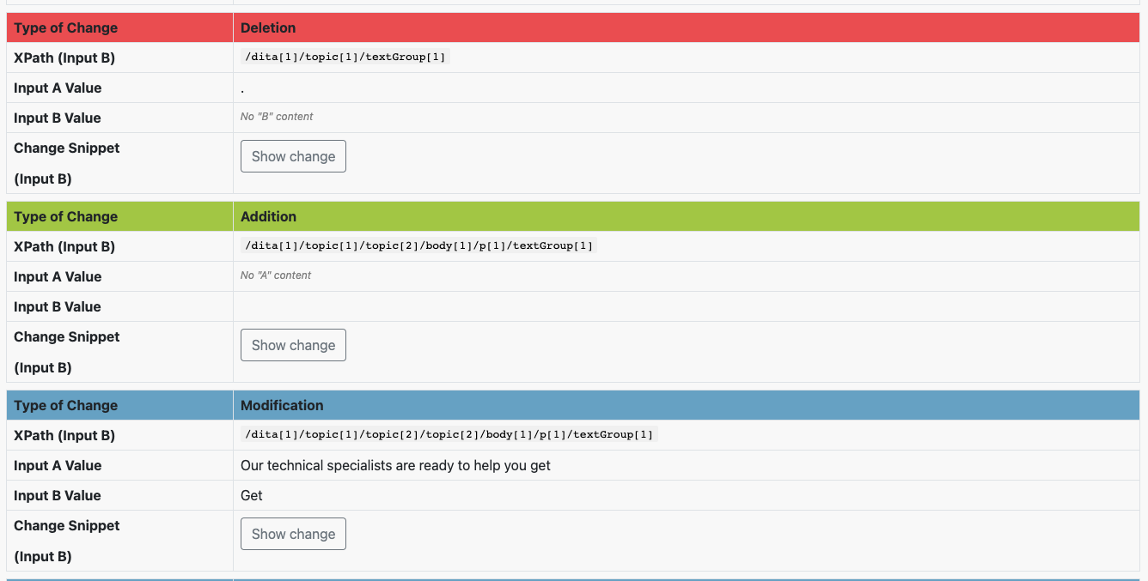Click 'Change Snippet' label in Addition section
The height and width of the screenshot is (581, 1148).
[67, 336]
